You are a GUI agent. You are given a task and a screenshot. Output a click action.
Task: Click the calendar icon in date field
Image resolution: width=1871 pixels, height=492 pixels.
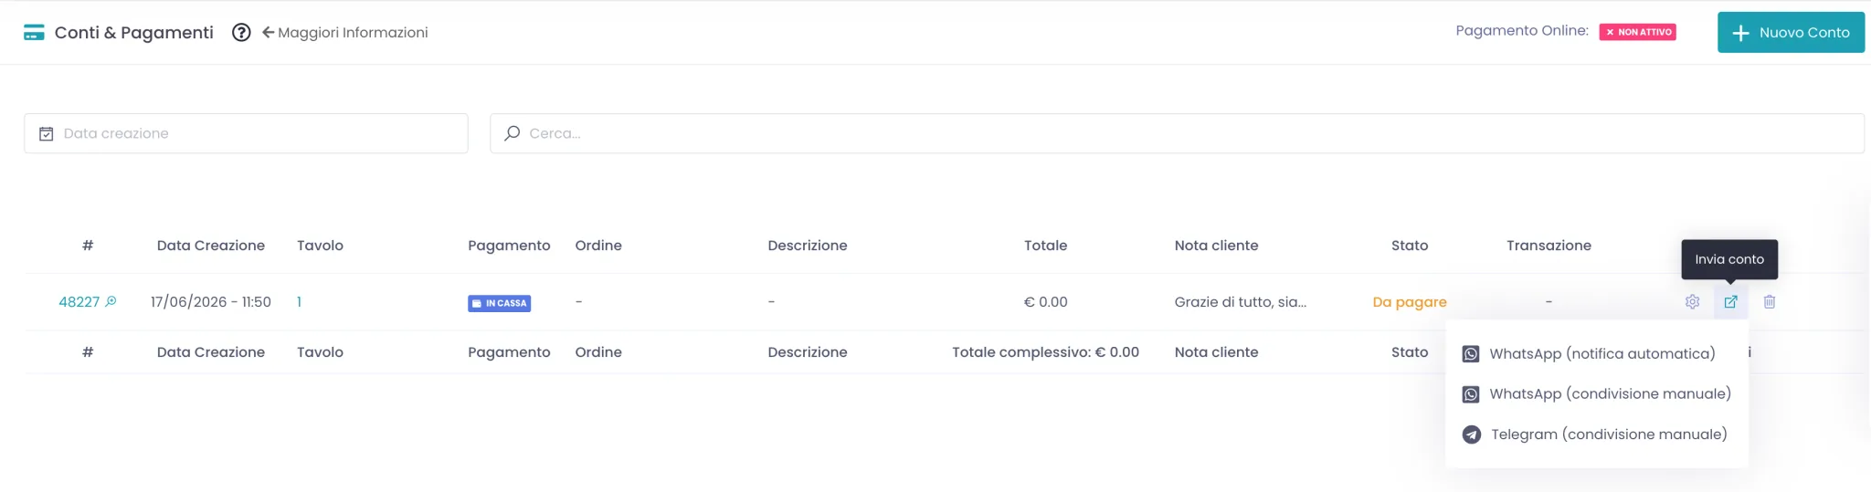pos(47,134)
